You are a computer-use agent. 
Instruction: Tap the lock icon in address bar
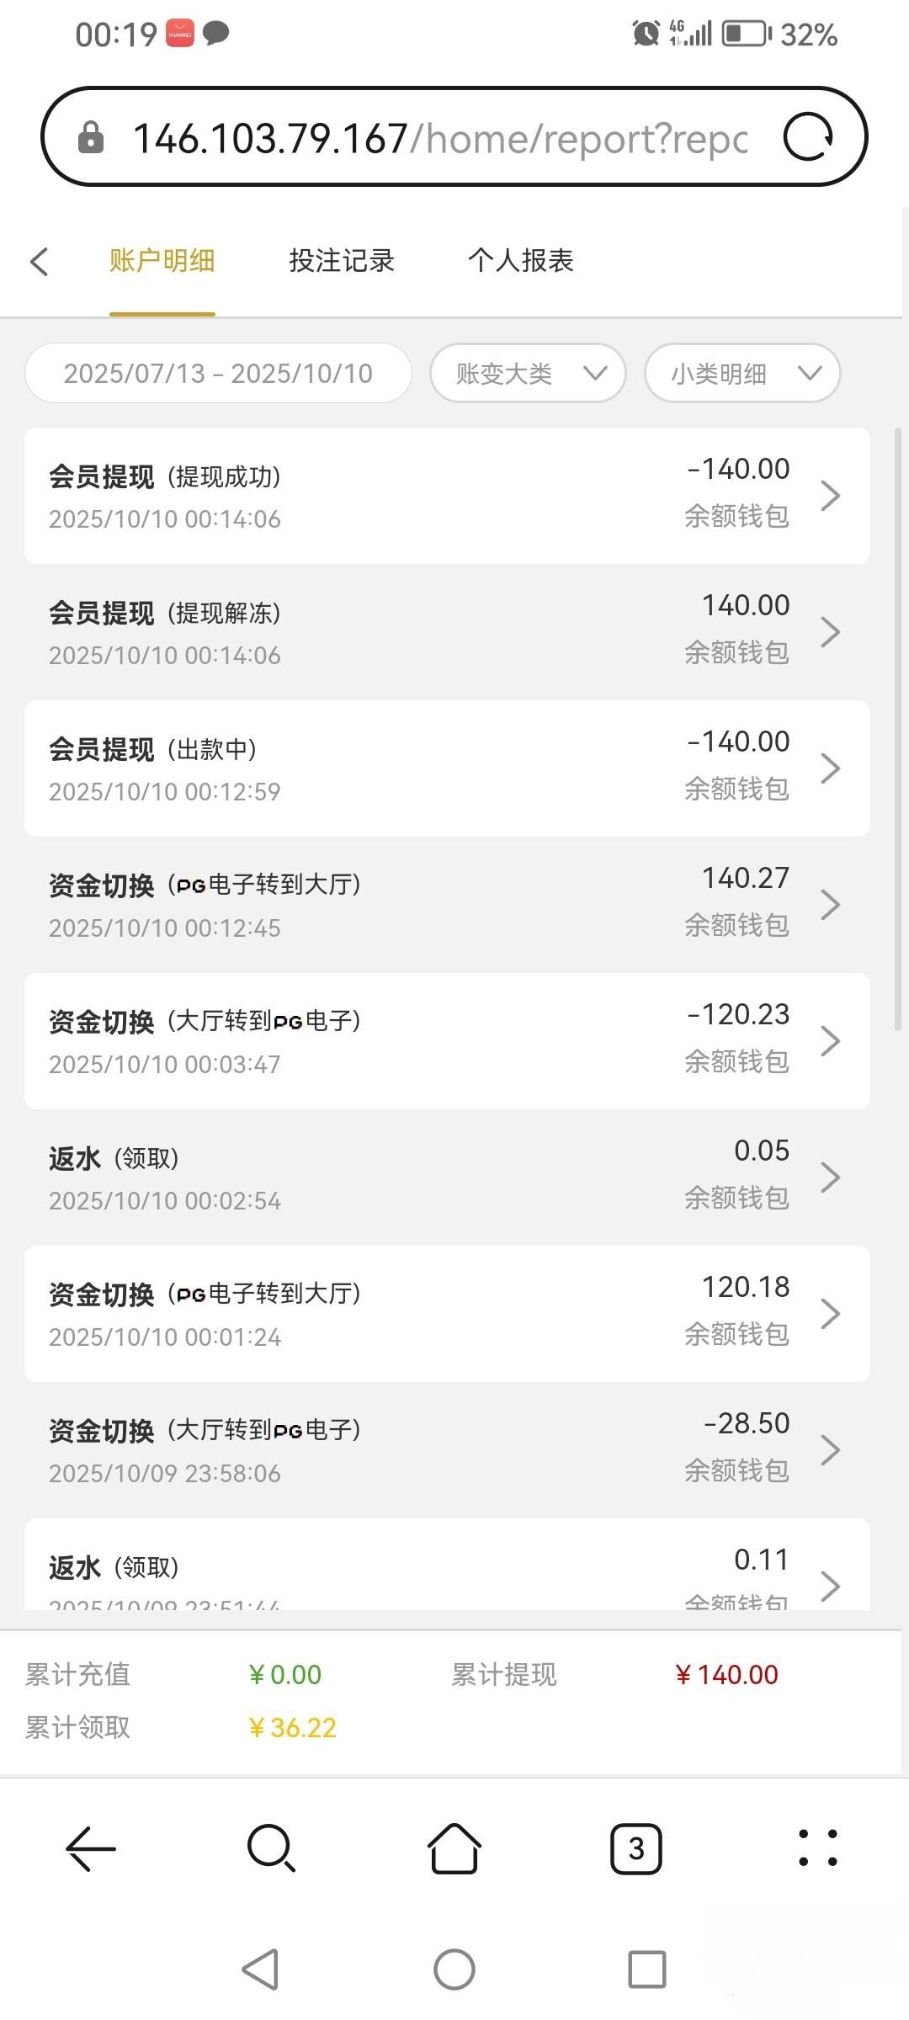[x=91, y=138]
